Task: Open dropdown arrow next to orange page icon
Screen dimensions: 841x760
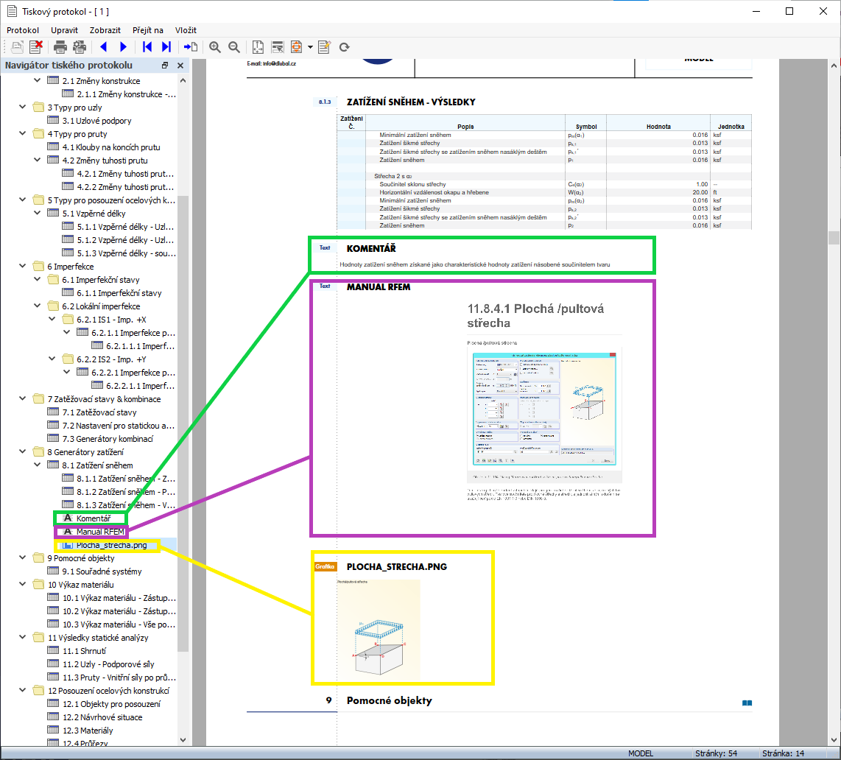Action: click(x=310, y=47)
